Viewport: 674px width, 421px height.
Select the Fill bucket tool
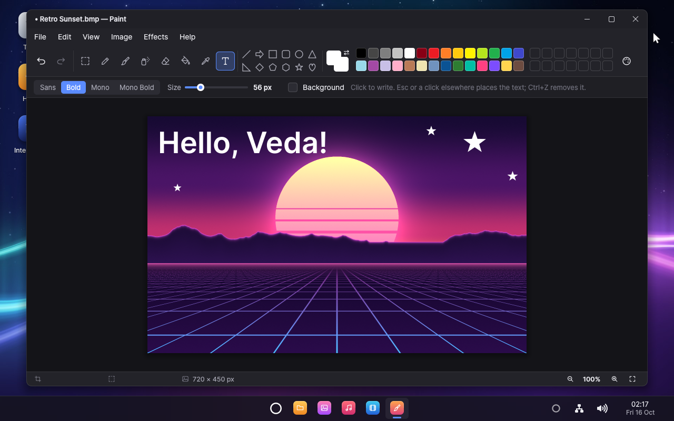(x=185, y=61)
